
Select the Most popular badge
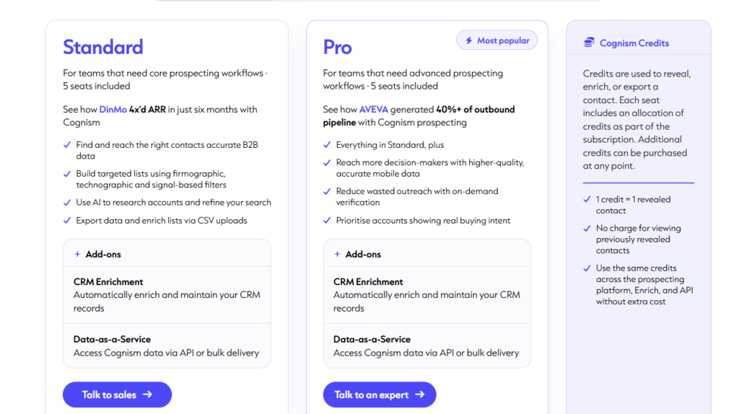(x=497, y=40)
